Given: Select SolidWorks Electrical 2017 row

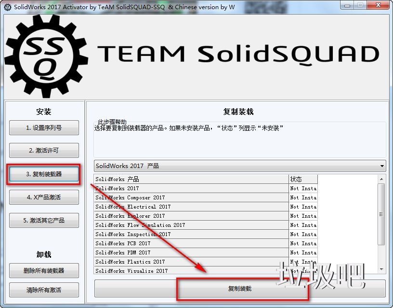Looking at the screenshot, I should pyautogui.click(x=191, y=207).
